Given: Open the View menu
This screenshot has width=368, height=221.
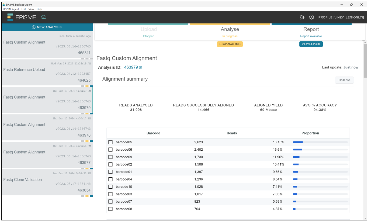Looking at the screenshot, I should click(x=31, y=9).
